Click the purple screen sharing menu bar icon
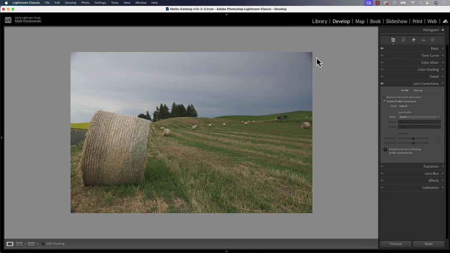This screenshot has width=450, height=253. [x=369, y=3]
